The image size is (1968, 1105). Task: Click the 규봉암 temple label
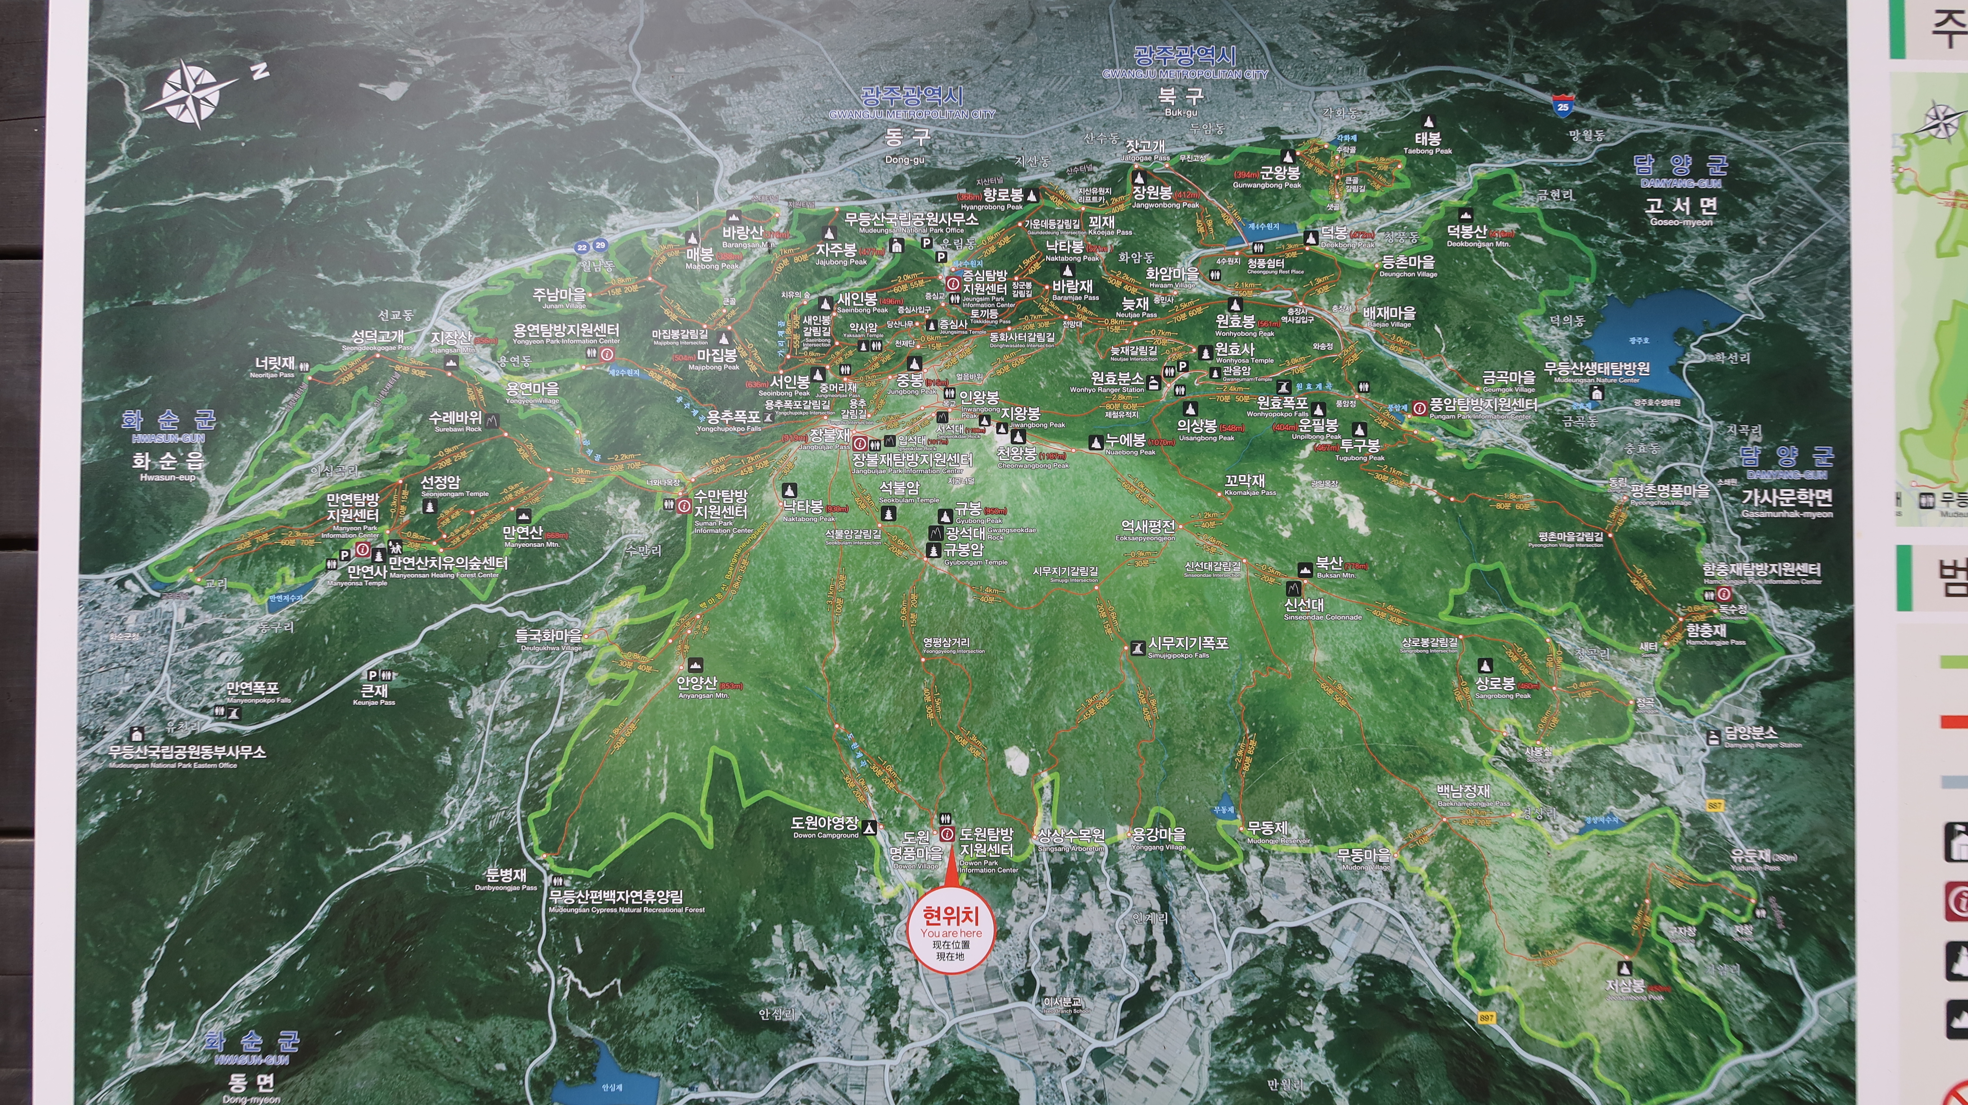(x=976, y=554)
